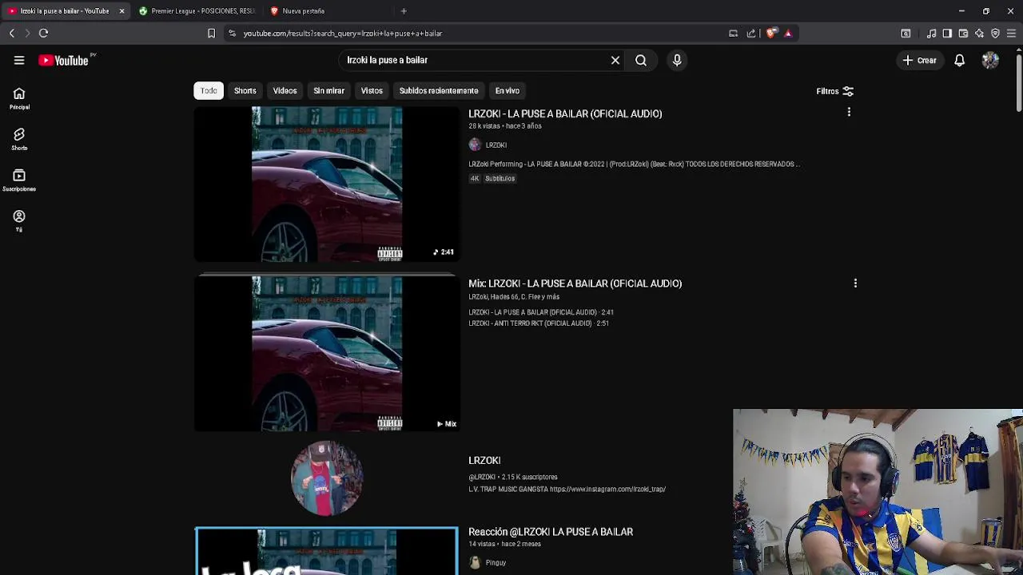Click the magnifier search button
This screenshot has width=1023, height=575.
(641, 60)
